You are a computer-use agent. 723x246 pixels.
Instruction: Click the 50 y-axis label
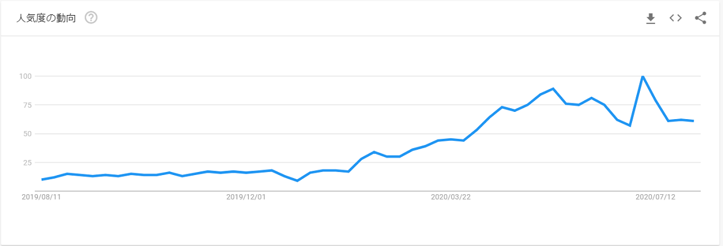[x=27, y=134]
